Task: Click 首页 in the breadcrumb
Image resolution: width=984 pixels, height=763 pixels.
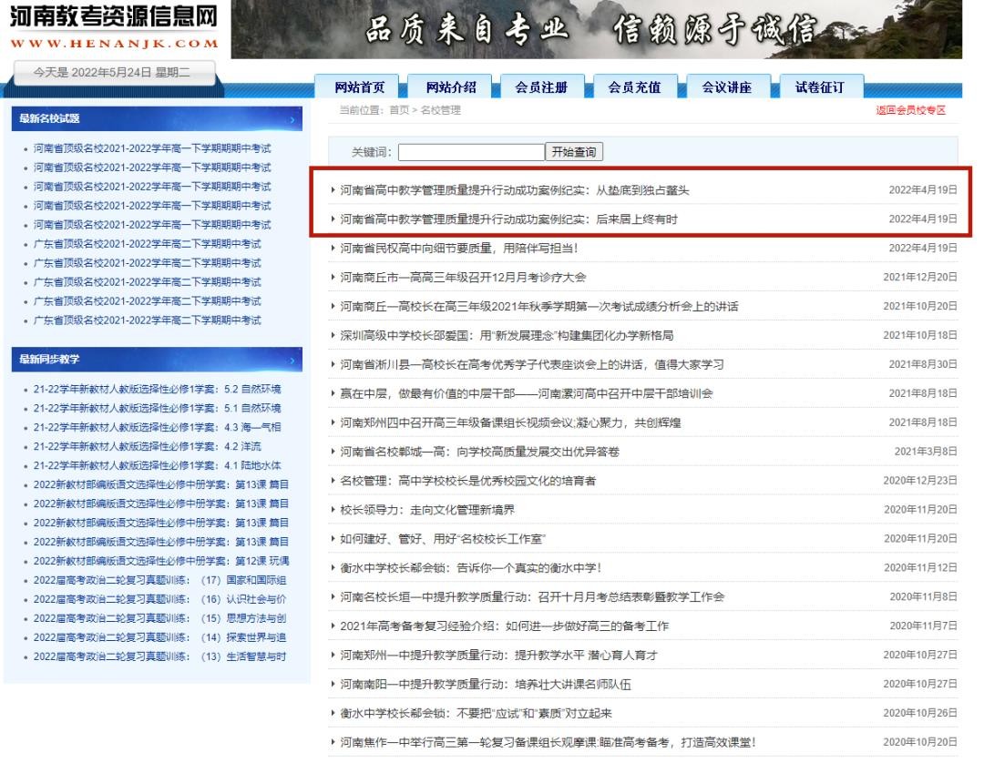Action: pos(398,110)
